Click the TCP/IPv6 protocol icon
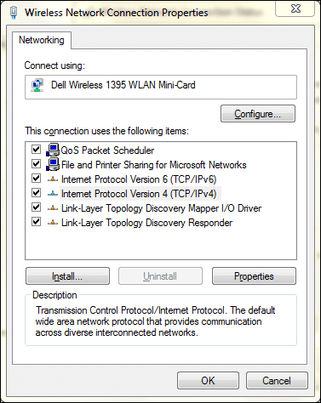The height and width of the screenshot is (403, 321). point(53,179)
